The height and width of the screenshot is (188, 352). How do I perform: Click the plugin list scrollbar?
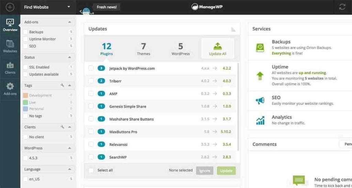point(238,107)
